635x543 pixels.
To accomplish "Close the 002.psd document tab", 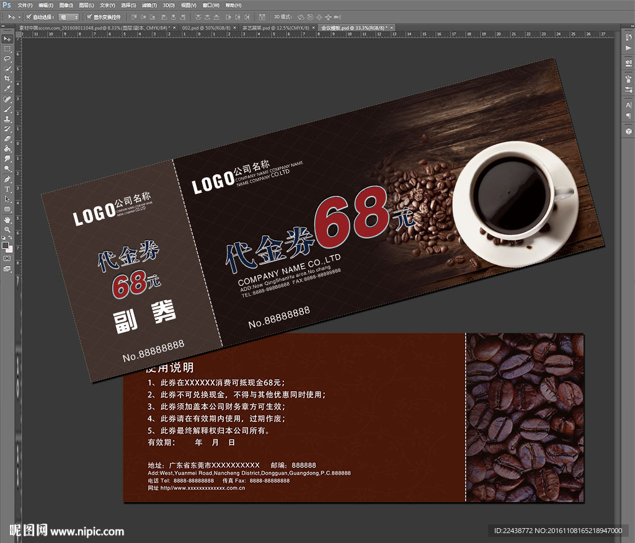I will (x=234, y=28).
